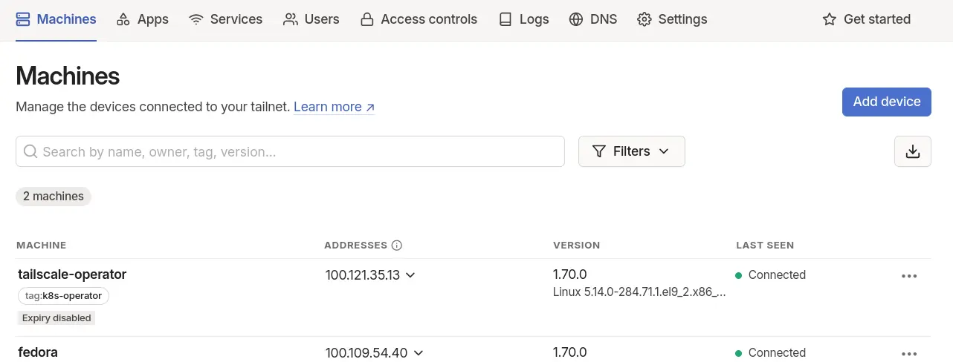Viewport: 953px width, 362px height.
Task: Click the 2 machines count badge
Action: click(x=54, y=197)
